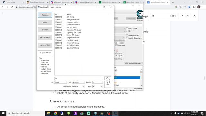Click the Cheat Engine address list scrollbar

141,78
